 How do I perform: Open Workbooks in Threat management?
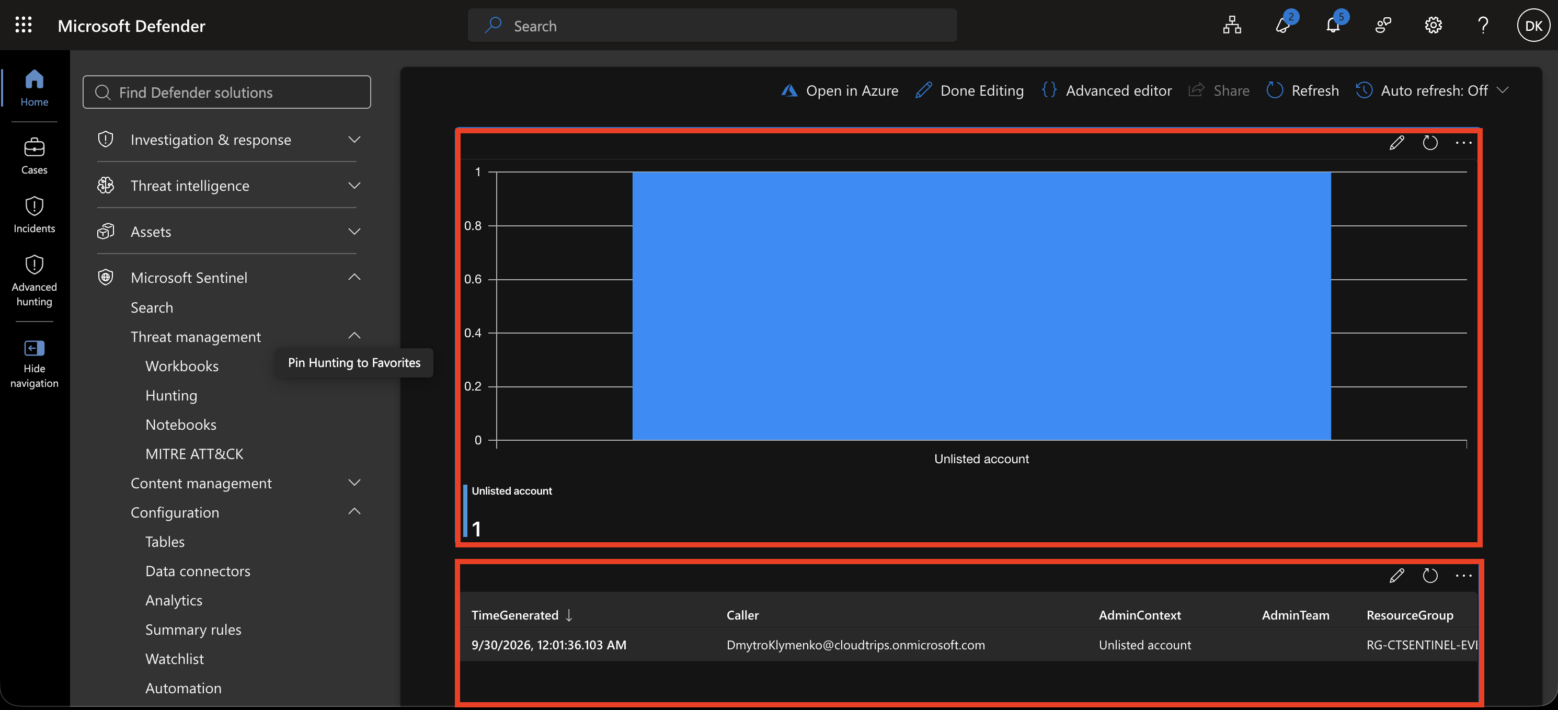[182, 367]
